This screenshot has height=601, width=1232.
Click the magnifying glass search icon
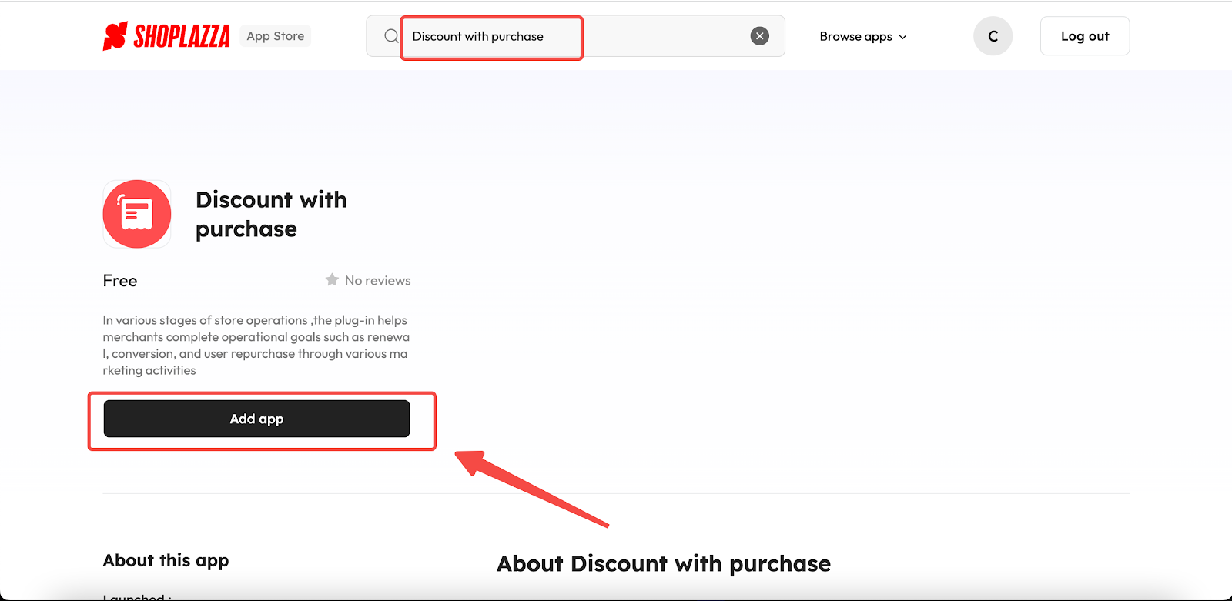pos(391,36)
